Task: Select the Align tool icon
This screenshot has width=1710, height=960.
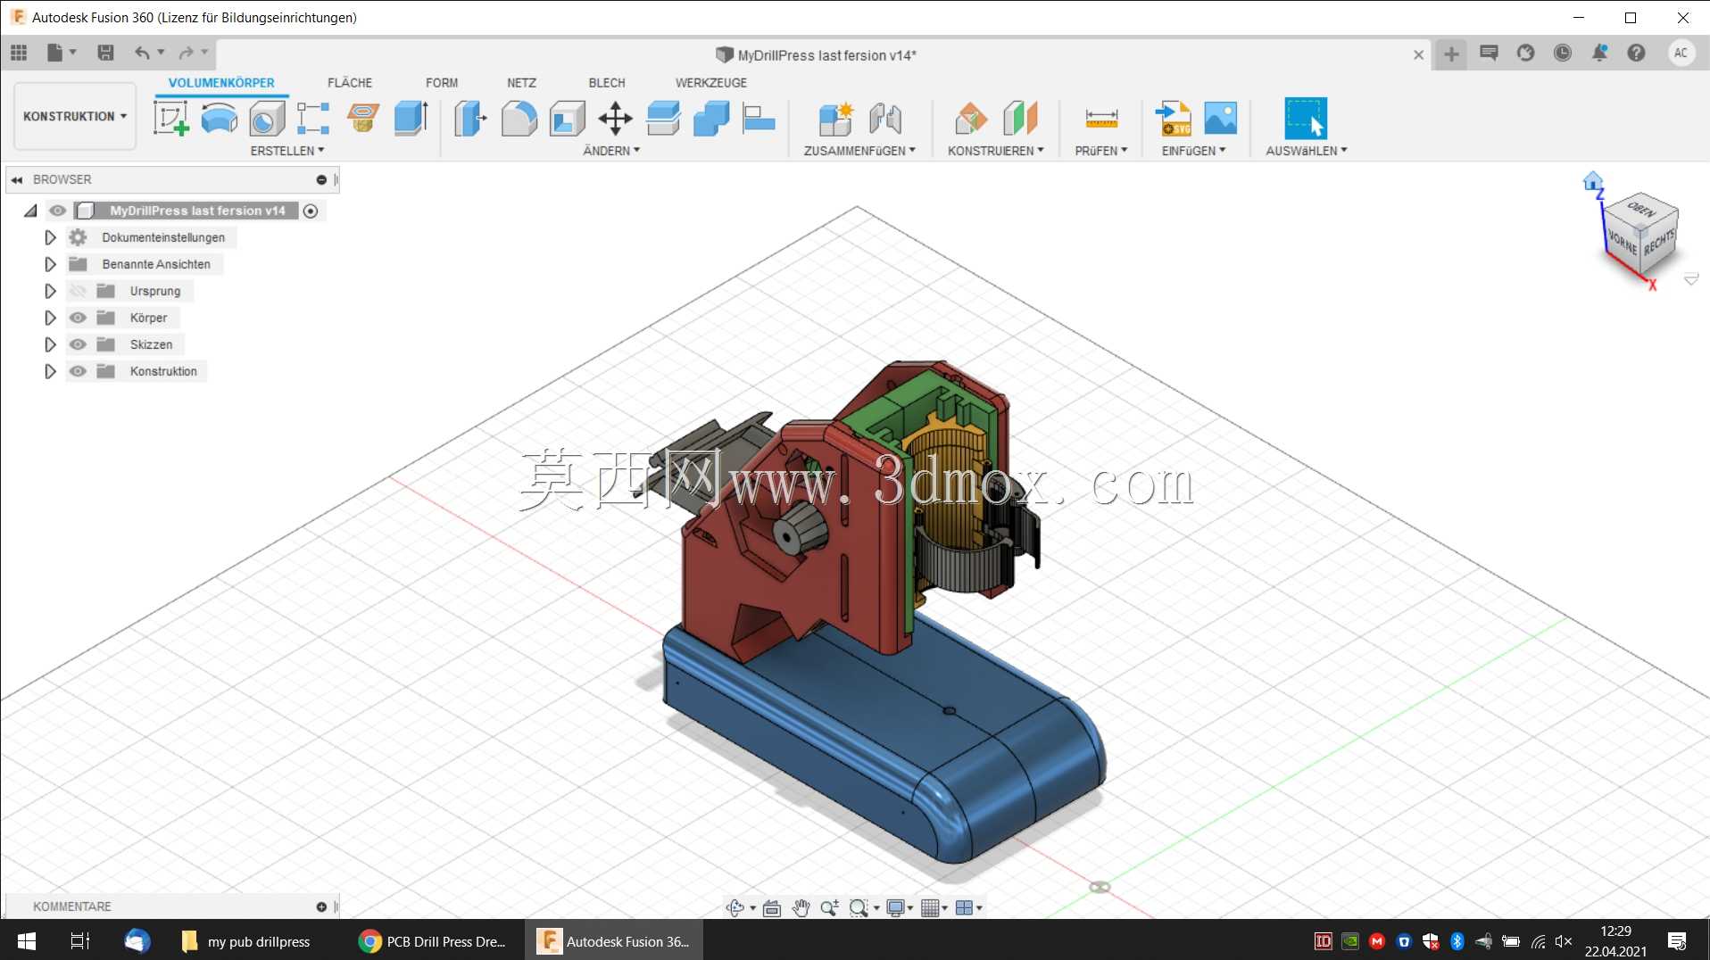Action: (759, 118)
